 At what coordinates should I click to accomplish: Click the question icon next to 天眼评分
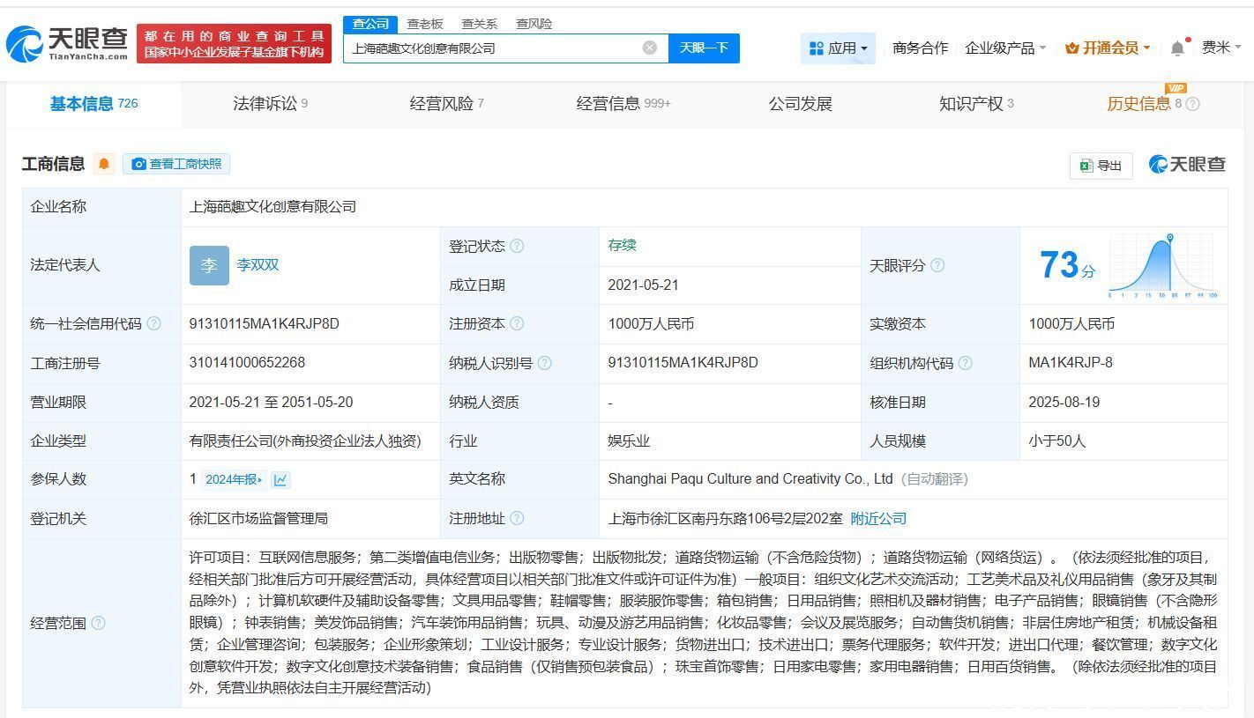click(937, 265)
